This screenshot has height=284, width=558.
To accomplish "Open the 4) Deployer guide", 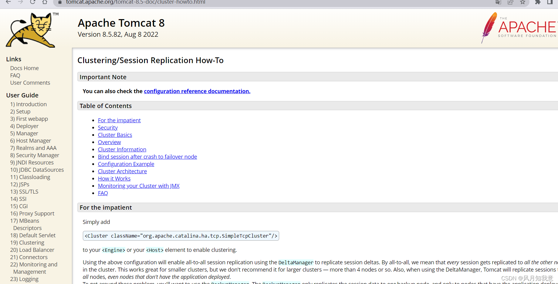I will (24, 126).
